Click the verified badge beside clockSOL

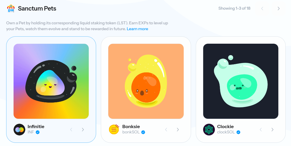coord(238,132)
